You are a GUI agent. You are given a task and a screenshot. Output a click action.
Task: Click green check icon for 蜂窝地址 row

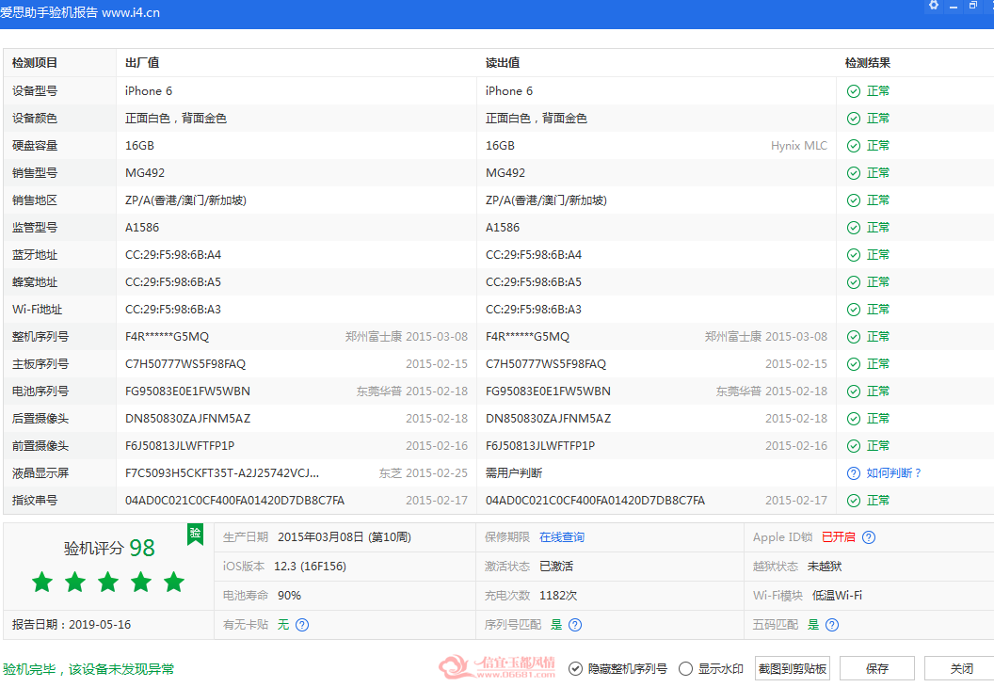(853, 282)
